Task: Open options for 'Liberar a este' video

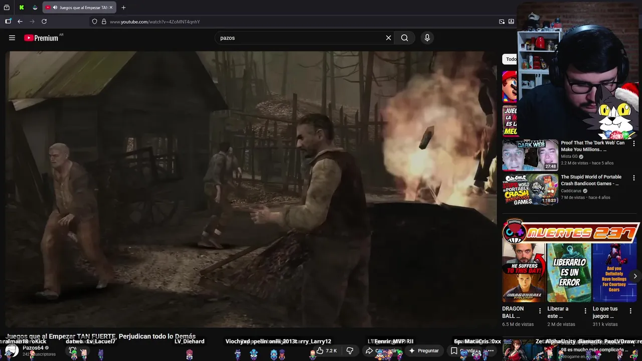Action: click(585, 311)
